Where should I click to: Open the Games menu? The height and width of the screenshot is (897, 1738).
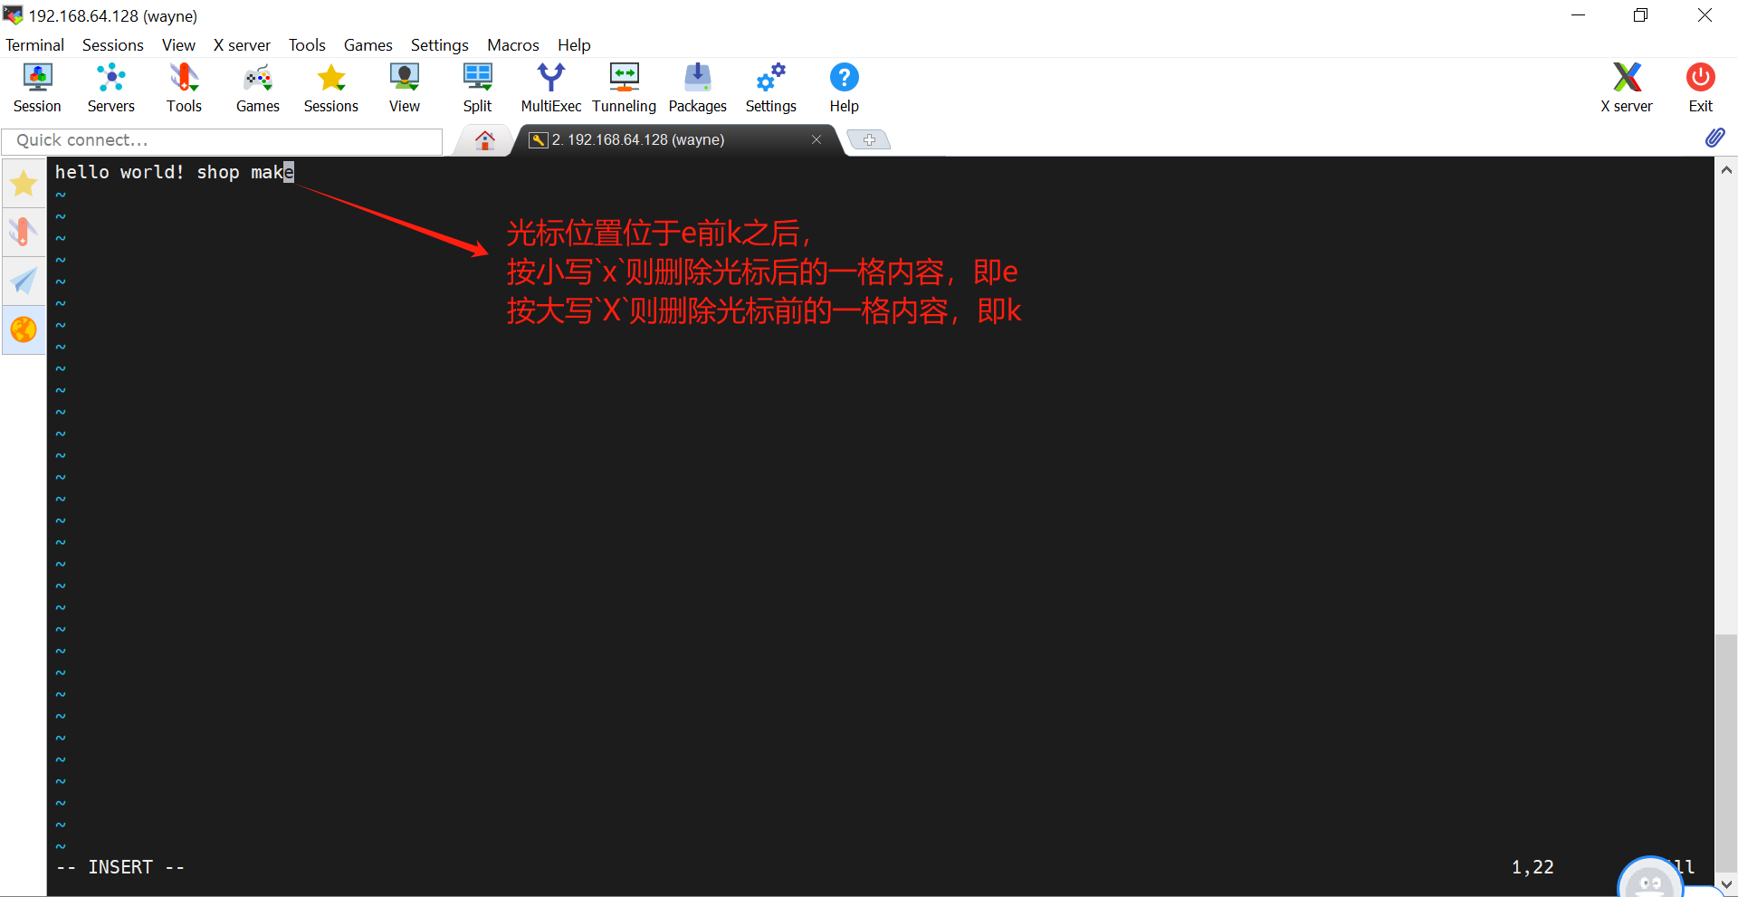tap(368, 45)
